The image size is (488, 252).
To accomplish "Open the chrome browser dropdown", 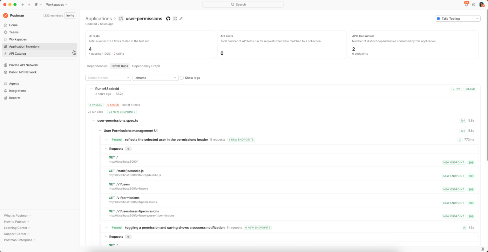I will click(155, 78).
